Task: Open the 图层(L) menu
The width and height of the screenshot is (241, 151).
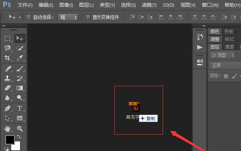Action: point(86,5)
